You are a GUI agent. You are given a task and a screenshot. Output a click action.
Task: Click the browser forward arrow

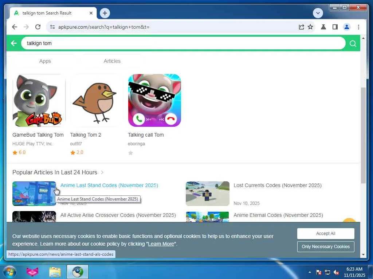pos(26,27)
